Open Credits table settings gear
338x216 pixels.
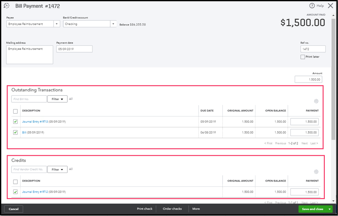point(316,172)
